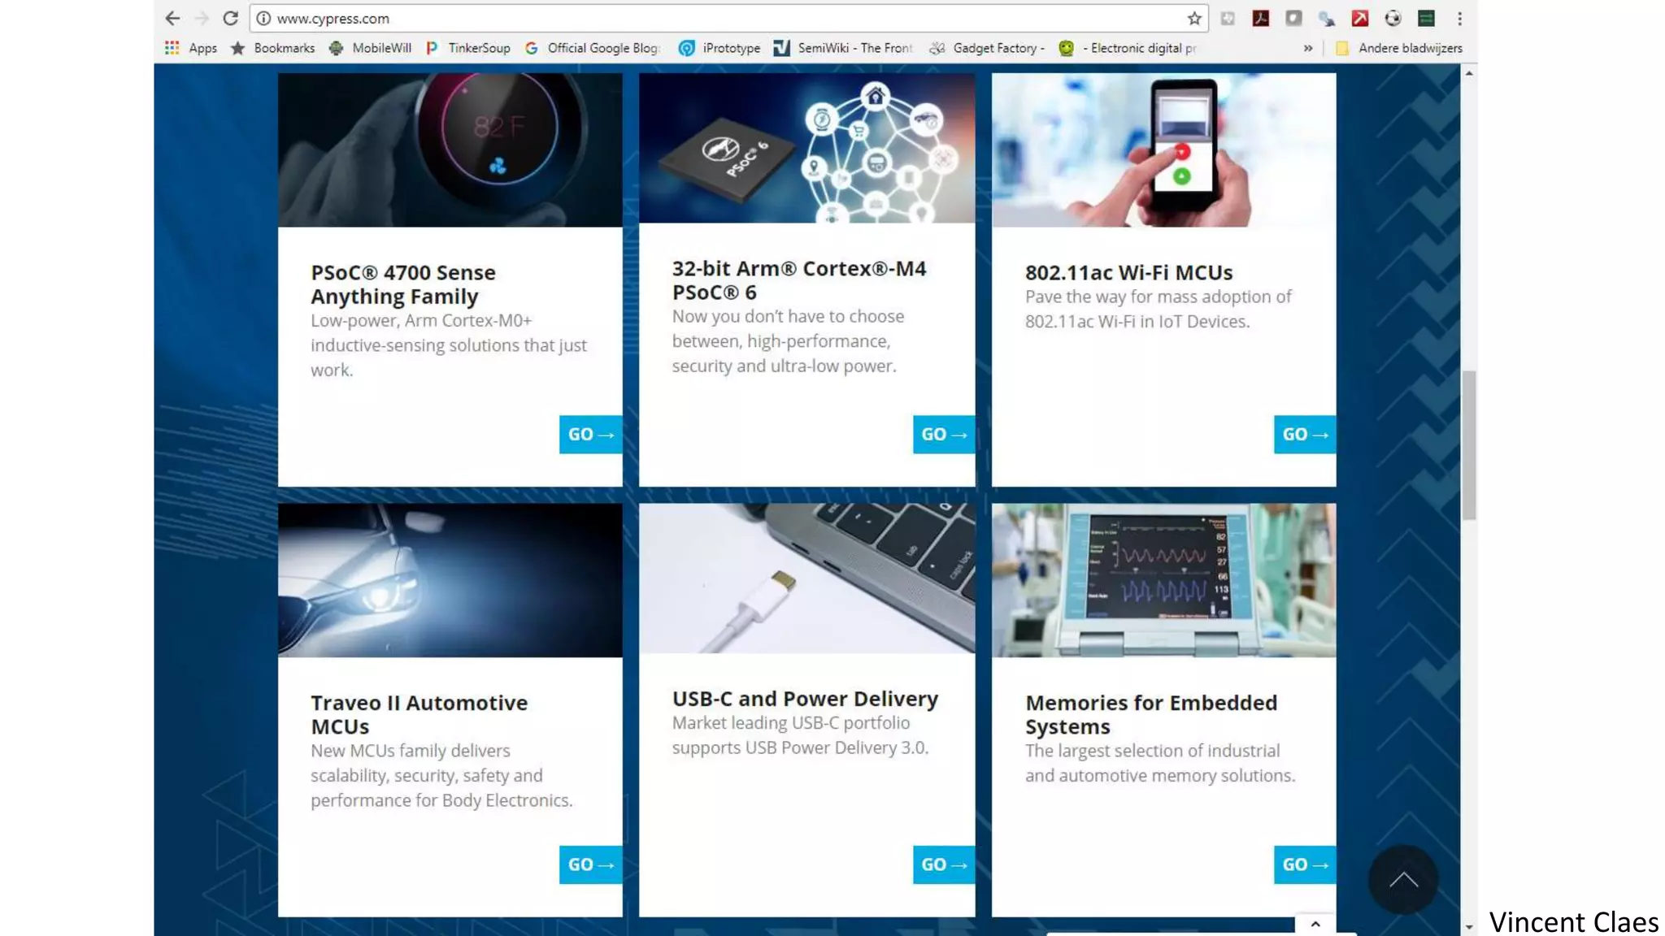
Task: Open the SemiWiki bookmark
Action: point(843,48)
